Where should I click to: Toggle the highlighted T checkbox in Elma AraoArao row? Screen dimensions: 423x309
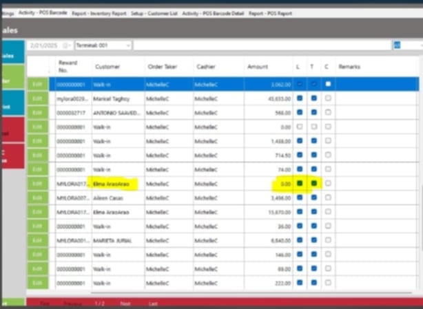pyautogui.click(x=313, y=184)
